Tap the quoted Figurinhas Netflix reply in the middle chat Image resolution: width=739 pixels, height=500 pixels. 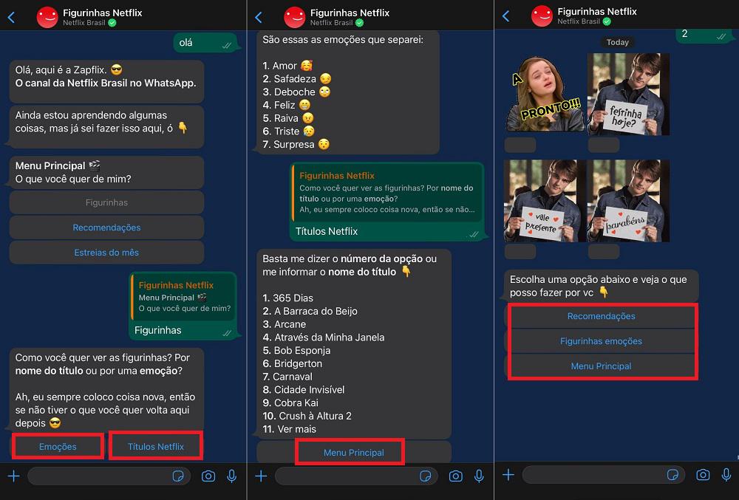pyautogui.click(x=387, y=192)
